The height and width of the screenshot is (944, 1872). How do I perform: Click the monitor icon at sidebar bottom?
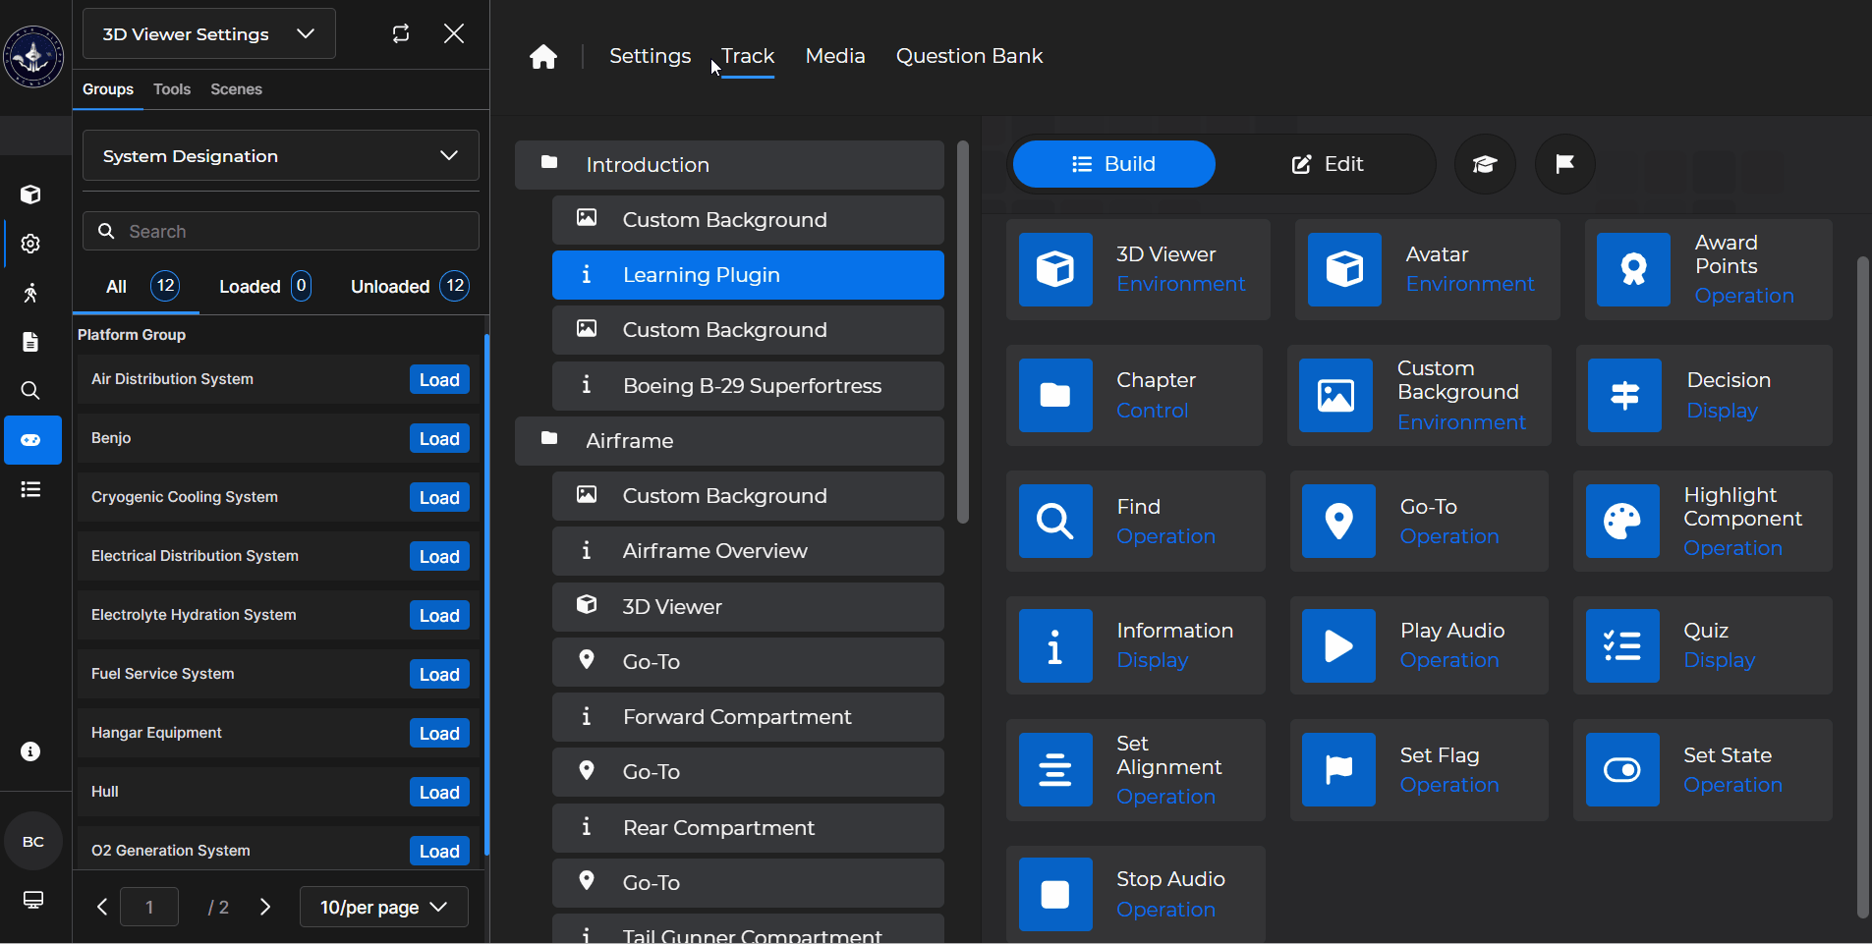(32, 900)
